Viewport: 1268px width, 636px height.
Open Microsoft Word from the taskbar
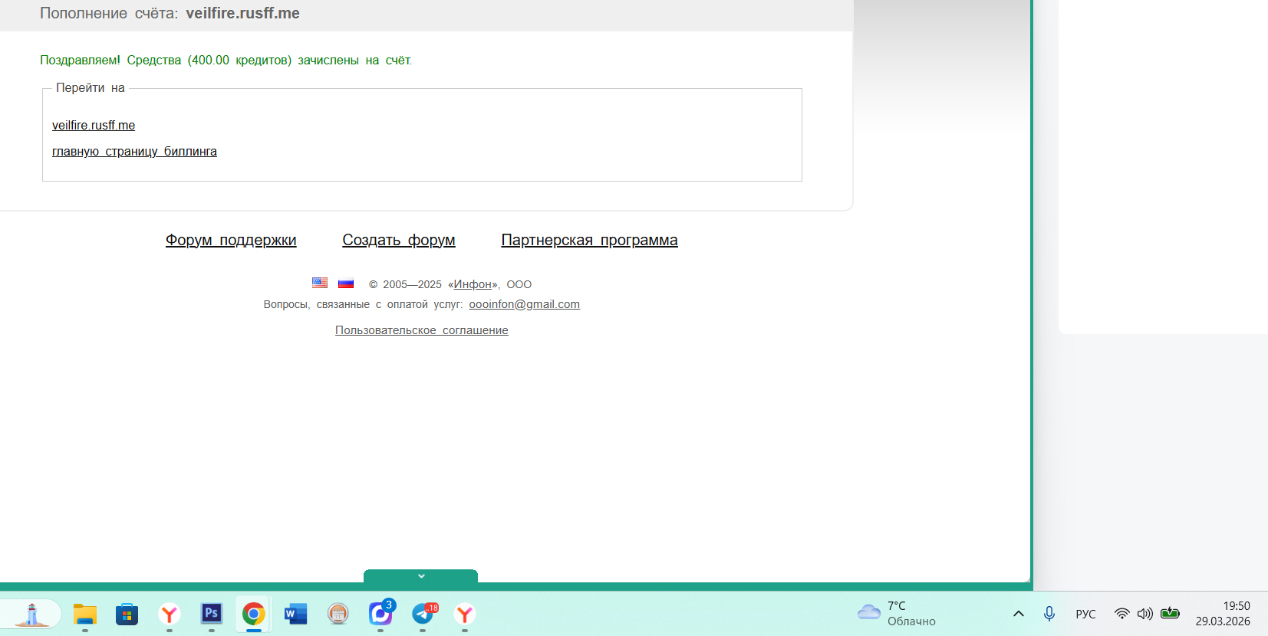296,614
